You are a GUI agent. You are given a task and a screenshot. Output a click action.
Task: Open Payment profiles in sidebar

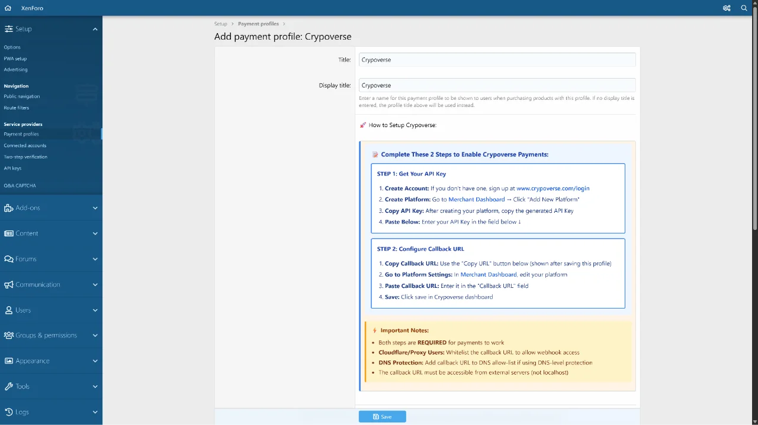[21, 134]
